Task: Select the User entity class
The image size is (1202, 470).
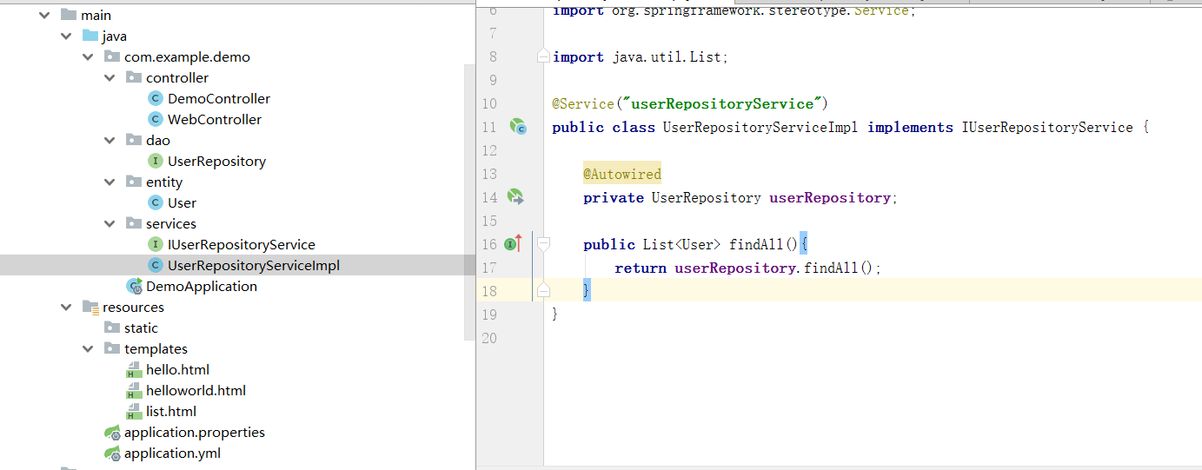Action: pyautogui.click(x=183, y=202)
